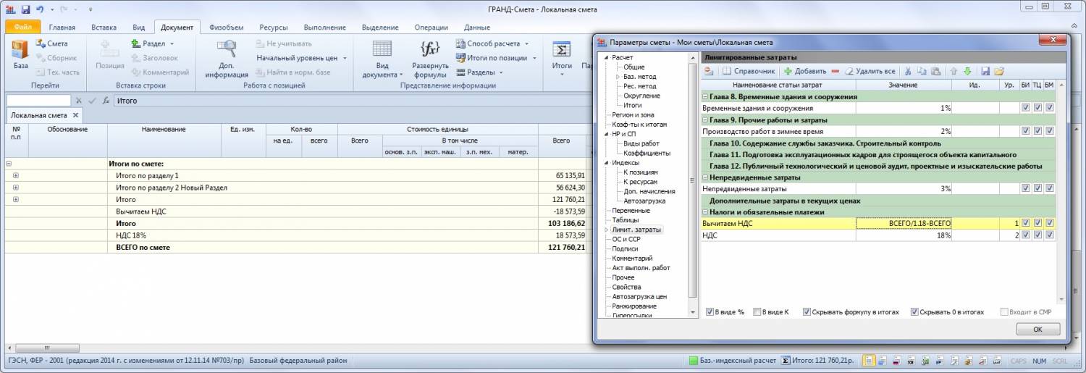Expand 'Итого по разделу 1' row
Screen dimensions: 1086x373
pyautogui.click(x=16, y=176)
